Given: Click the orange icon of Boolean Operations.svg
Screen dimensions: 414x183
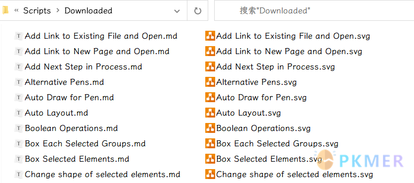Looking at the screenshot, I should [x=210, y=128].
